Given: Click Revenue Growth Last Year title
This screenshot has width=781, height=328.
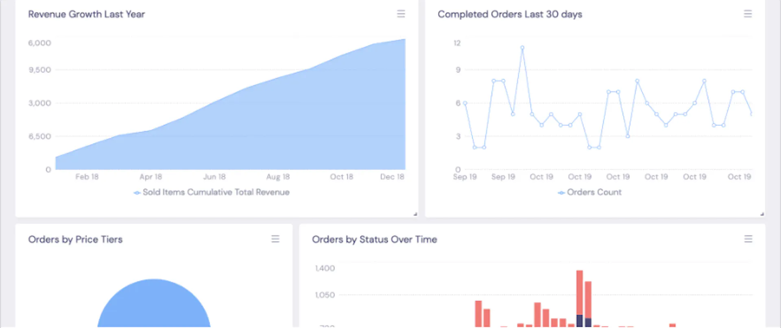Looking at the screenshot, I should (86, 14).
